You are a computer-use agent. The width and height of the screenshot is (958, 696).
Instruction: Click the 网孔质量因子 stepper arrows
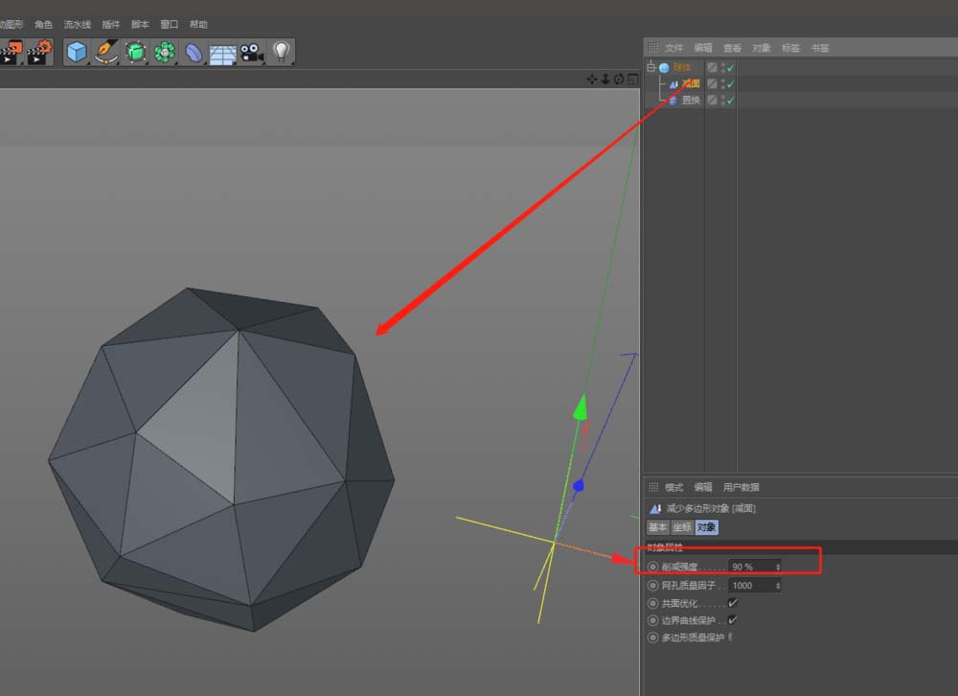[777, 585]
